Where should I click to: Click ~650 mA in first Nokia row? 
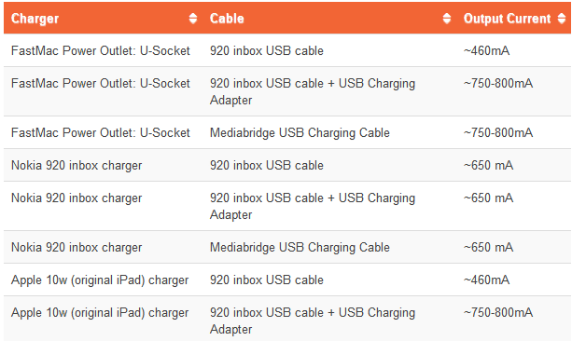coord(488,166)
